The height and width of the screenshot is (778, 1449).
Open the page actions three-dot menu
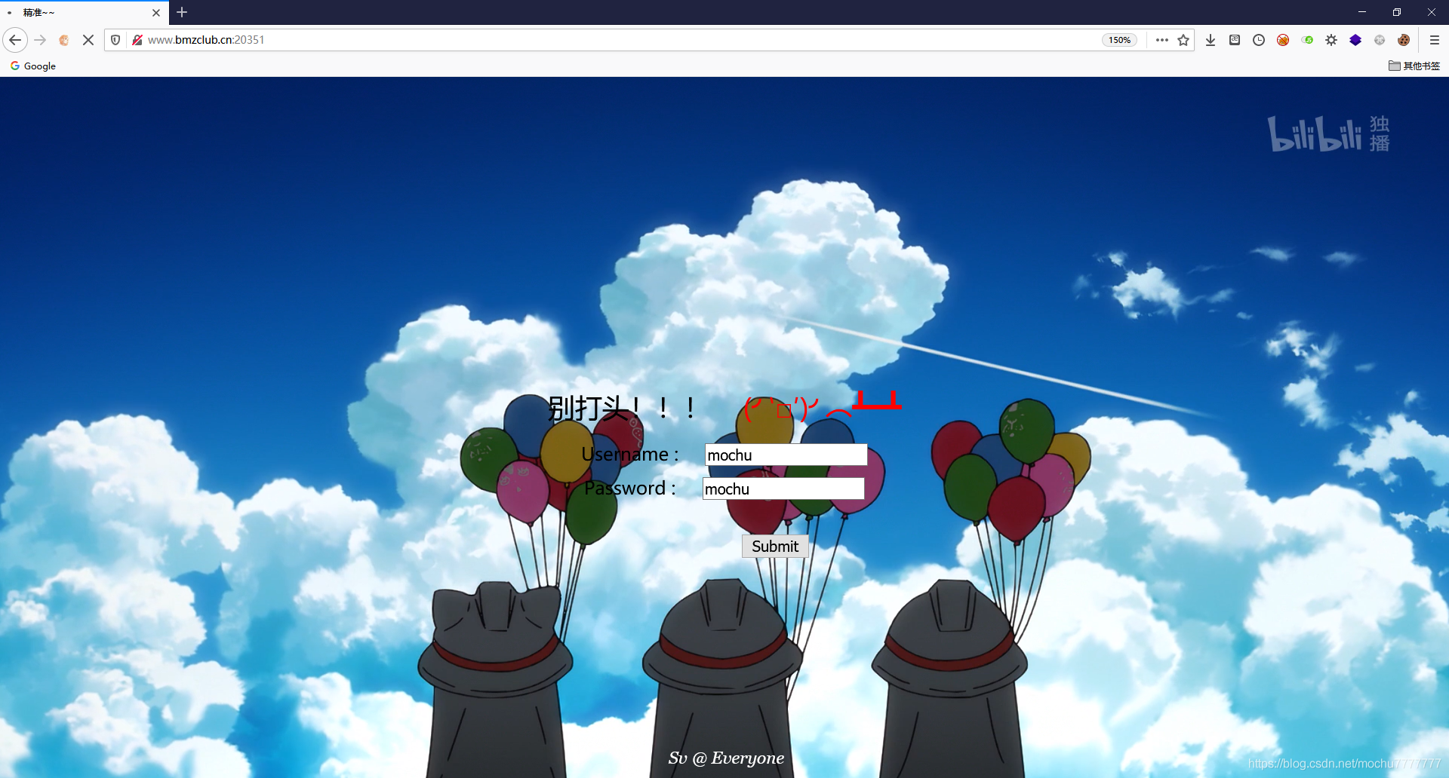click(x=1162, y=40)
